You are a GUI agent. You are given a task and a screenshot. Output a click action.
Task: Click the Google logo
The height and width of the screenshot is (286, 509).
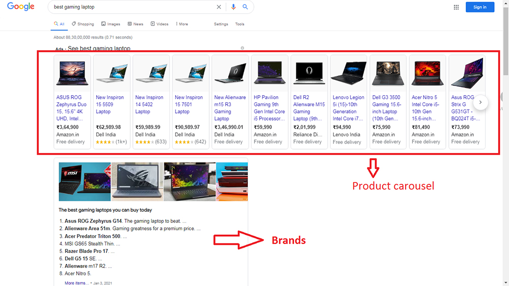point(21,7)
